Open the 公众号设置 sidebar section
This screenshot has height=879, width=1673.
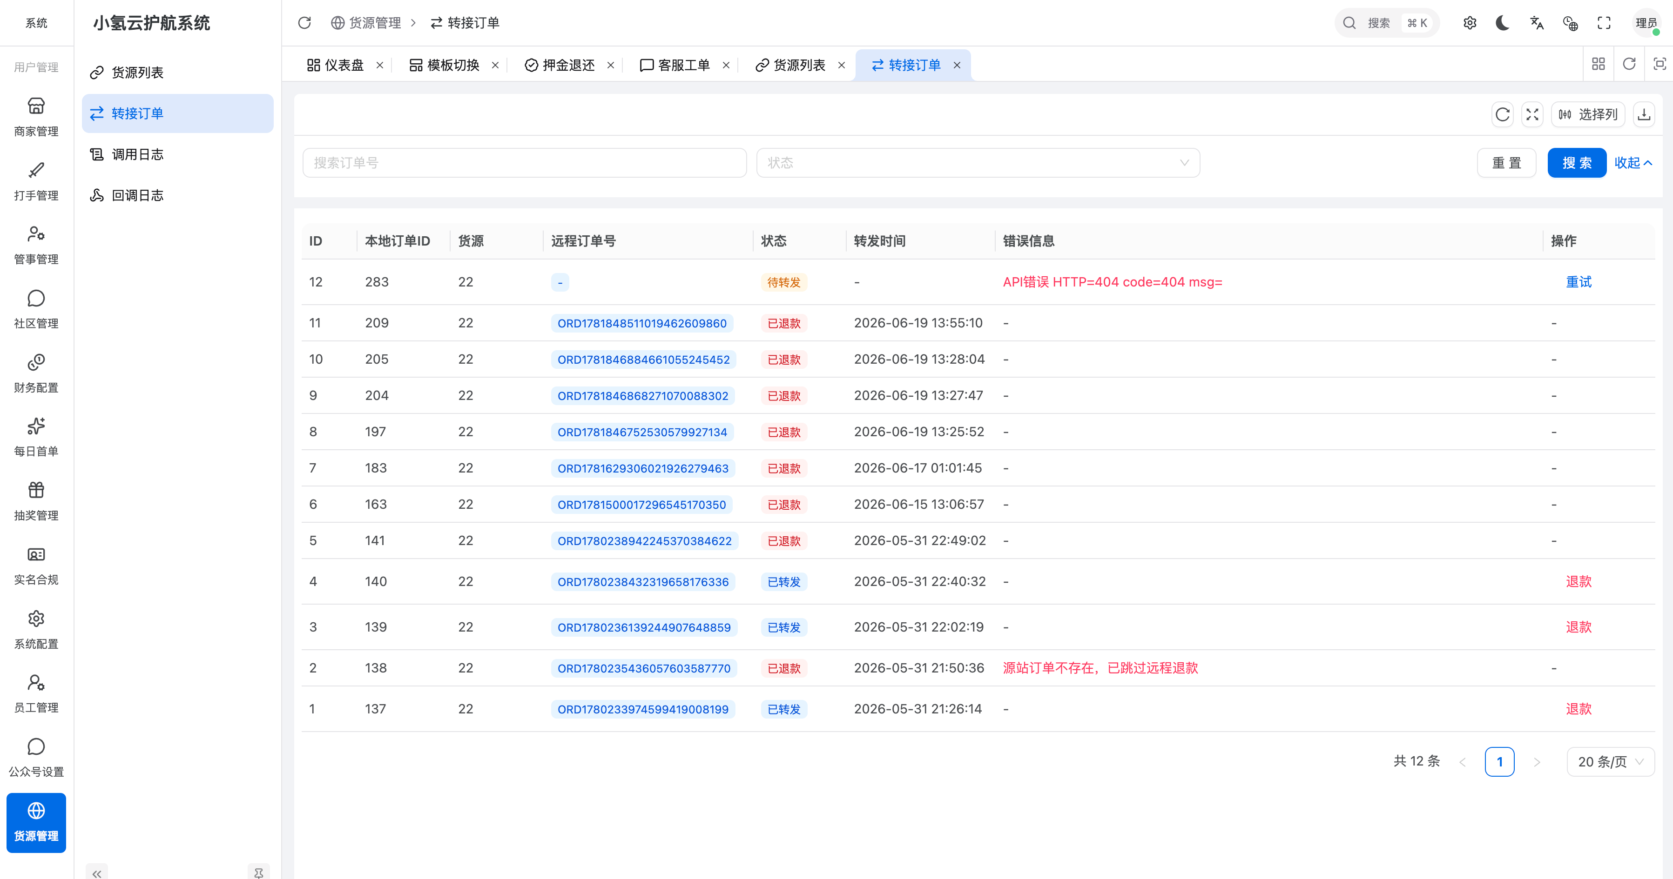[x=36, y=758]
